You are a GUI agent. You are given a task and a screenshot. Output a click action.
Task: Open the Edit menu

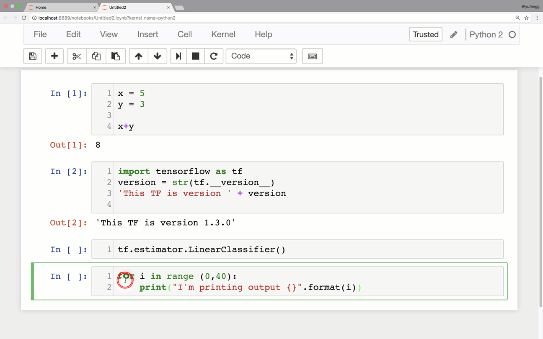[x=73, y=34]
